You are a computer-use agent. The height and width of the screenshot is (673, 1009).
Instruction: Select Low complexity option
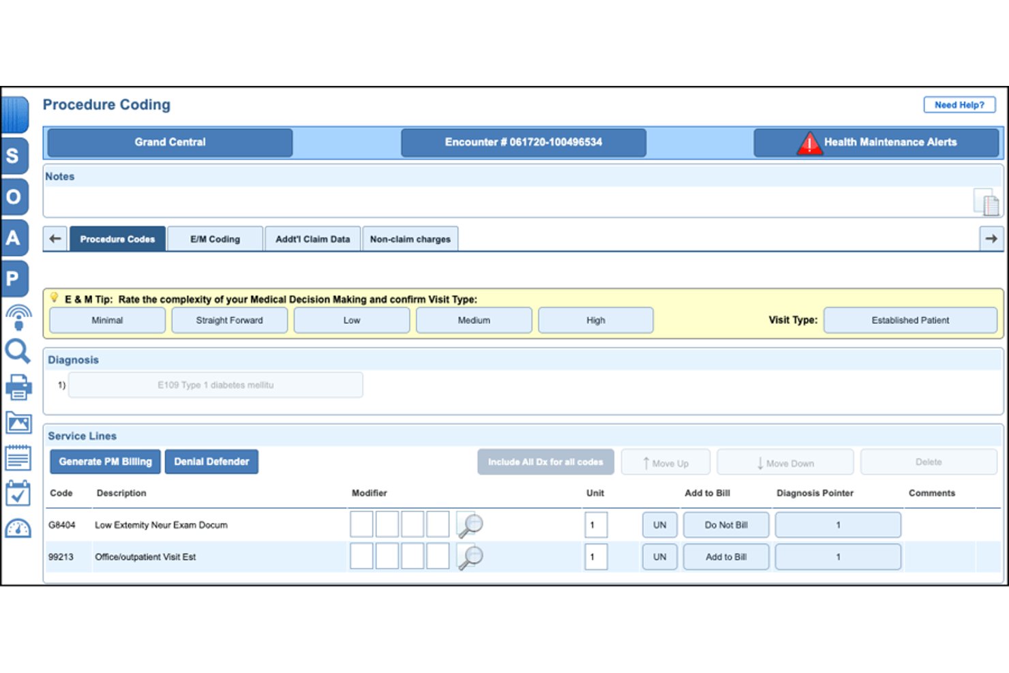(352, 320)
